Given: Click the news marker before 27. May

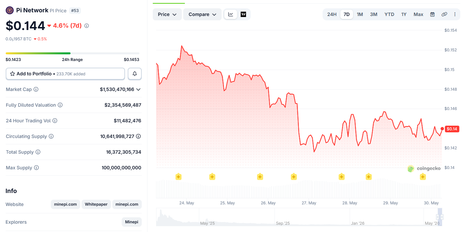Looking at the screenshot, I should click(x=294, y=177).
